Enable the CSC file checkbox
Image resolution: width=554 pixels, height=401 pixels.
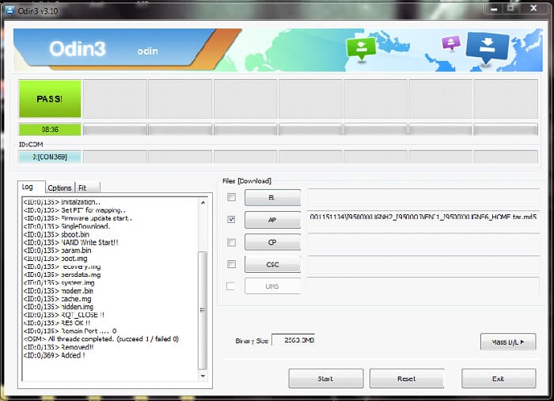point(231,264)
